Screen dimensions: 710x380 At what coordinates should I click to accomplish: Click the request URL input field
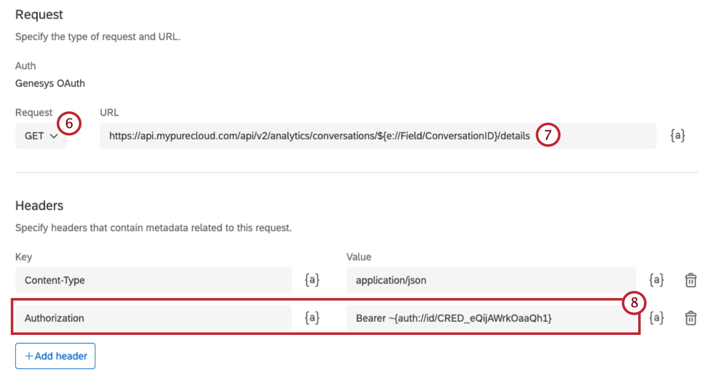pos(376,135)
